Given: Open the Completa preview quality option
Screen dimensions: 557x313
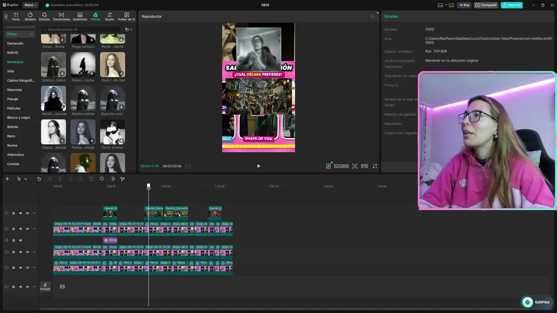Looking at the screenshot, I should point(341,166).
